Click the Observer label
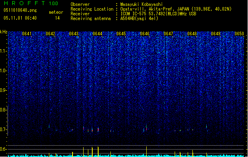The height and width of the screenshot is (157, 248). pos(80,4)
